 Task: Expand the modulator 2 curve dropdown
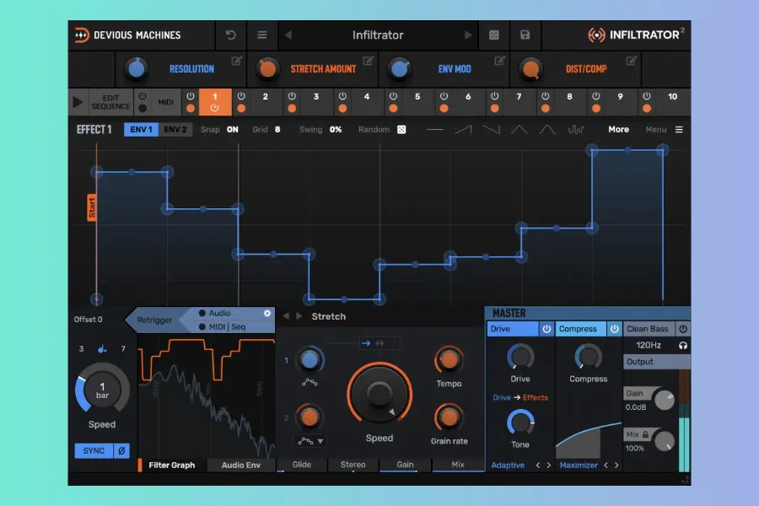coord(310,441)
